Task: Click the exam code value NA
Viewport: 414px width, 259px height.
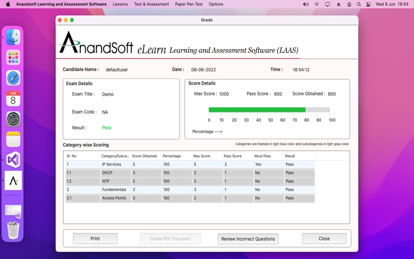Action: click(105, 112)
